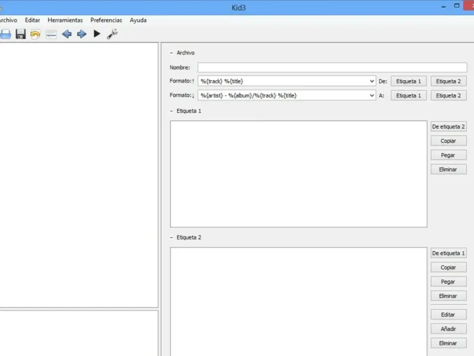Open configuration with the wrench icon
Image resolution: width=474 pixels, height=356 pixels.
pos(113,34)
